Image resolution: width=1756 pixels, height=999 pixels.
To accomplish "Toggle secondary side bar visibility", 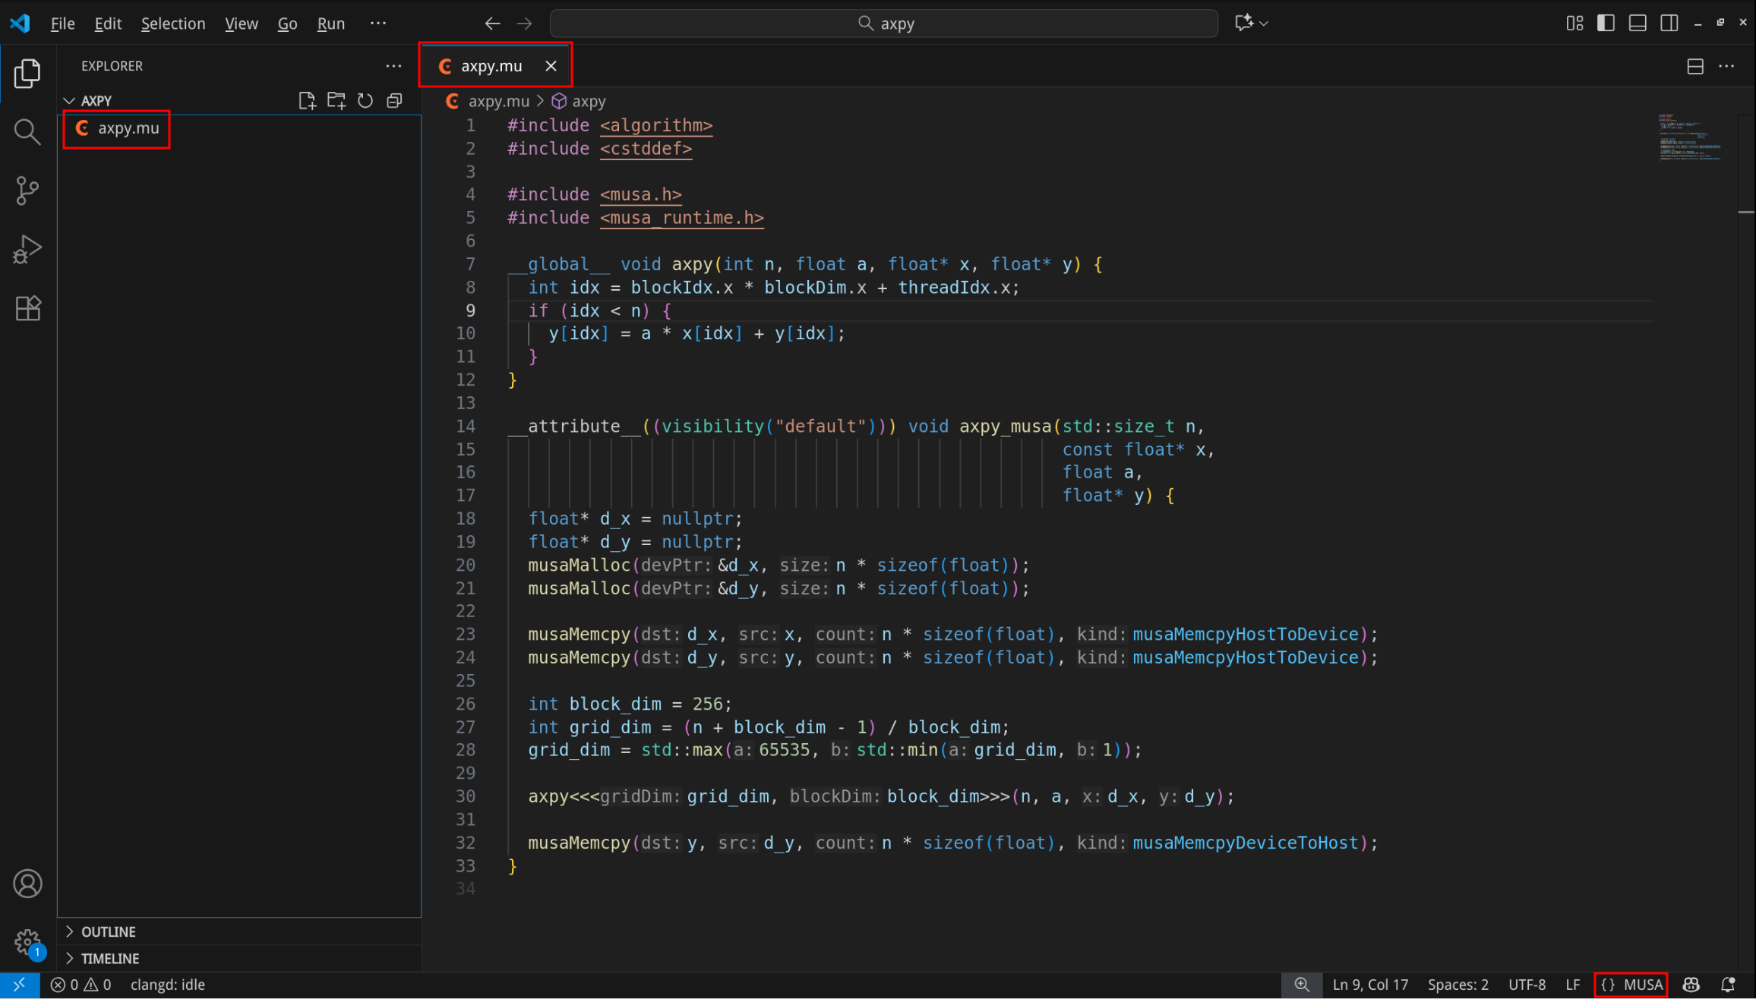I will tap(1669, 24).
